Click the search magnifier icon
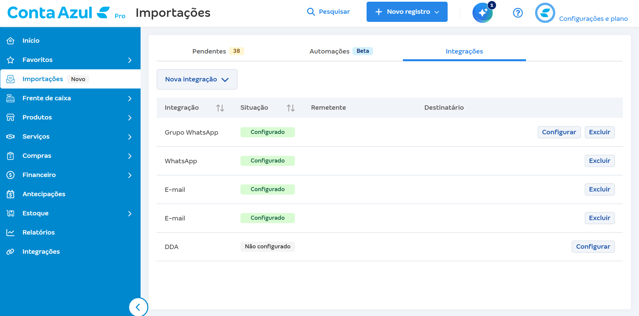This screenshot has width=639, height=316. coord(311,12)
